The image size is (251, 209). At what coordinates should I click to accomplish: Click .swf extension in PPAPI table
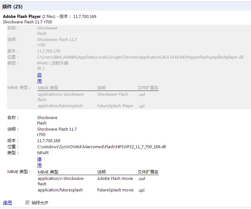tap(142, 94)
